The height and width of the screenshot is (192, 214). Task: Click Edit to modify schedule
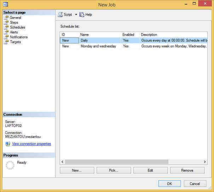click(x=150, y=170)
